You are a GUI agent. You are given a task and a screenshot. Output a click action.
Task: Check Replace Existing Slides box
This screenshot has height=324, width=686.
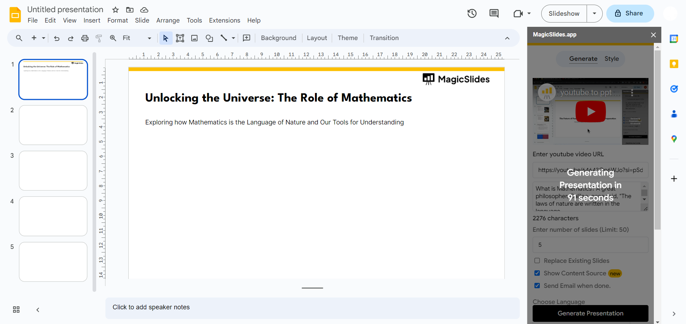[537, 261]
